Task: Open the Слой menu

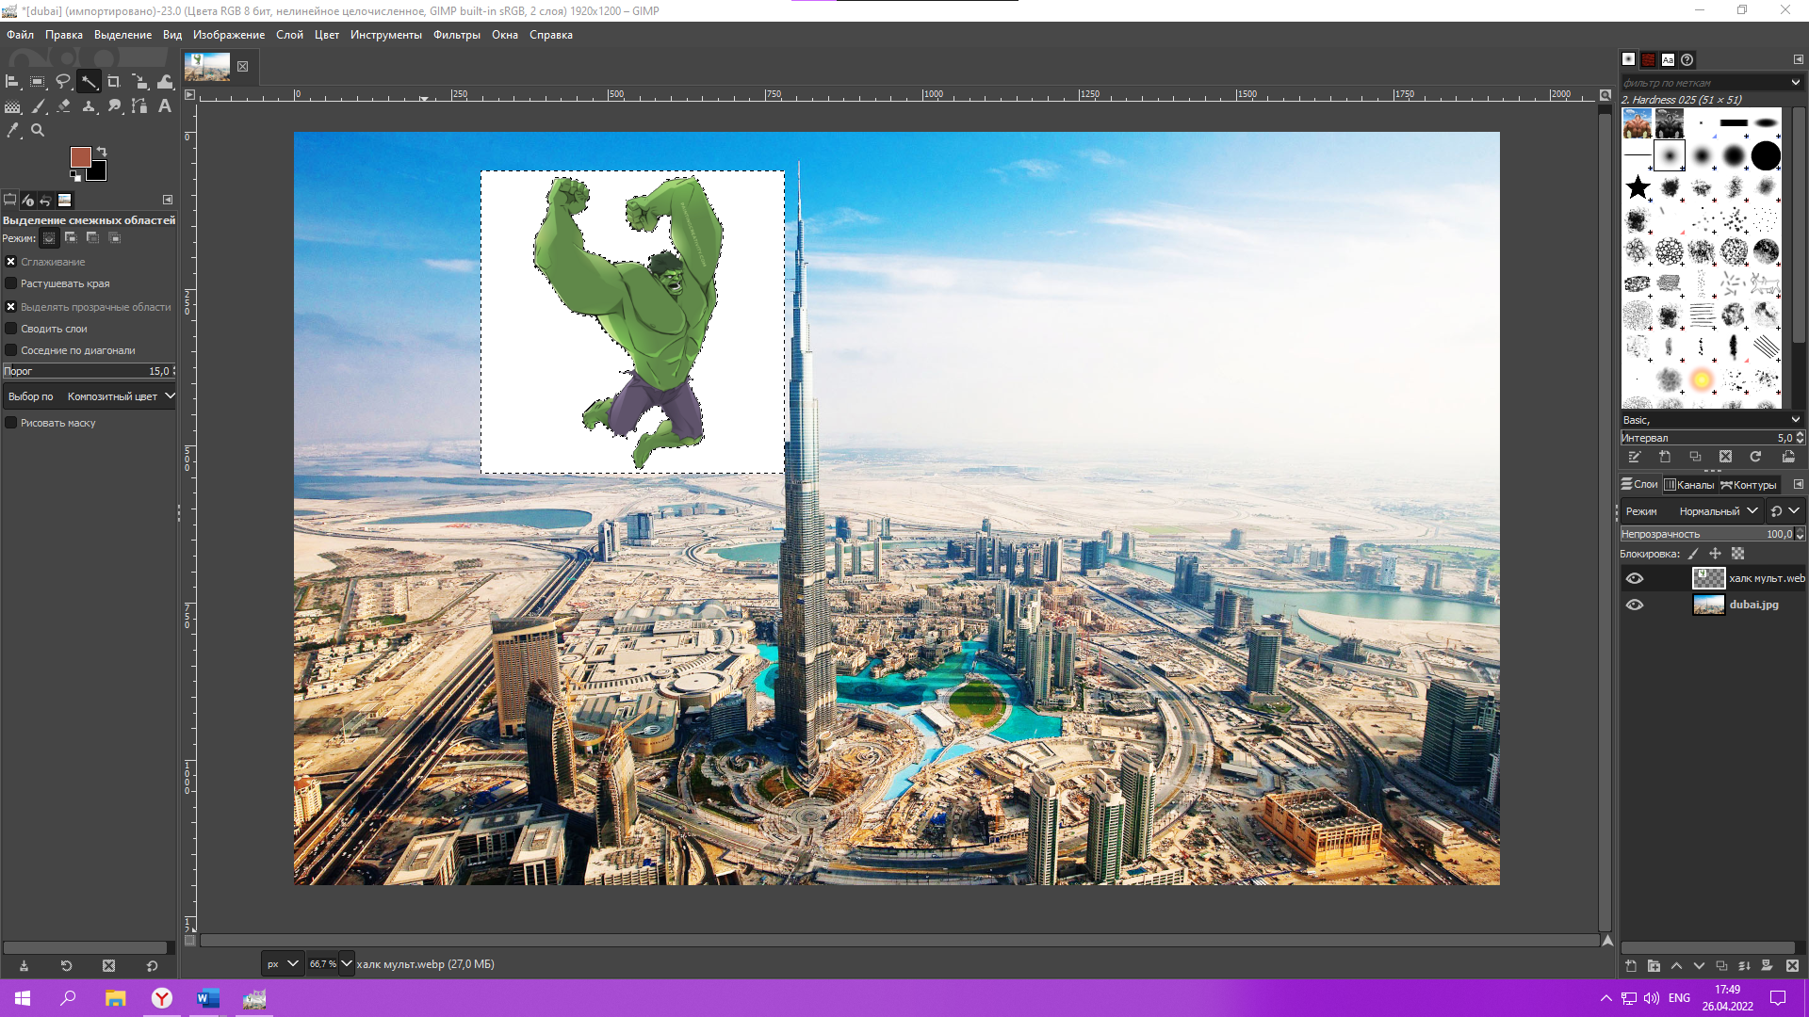Action: pos(289,35)
